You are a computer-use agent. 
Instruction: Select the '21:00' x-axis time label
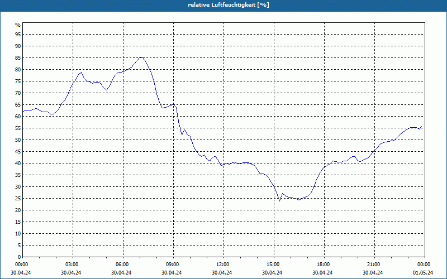coord(373,264)
